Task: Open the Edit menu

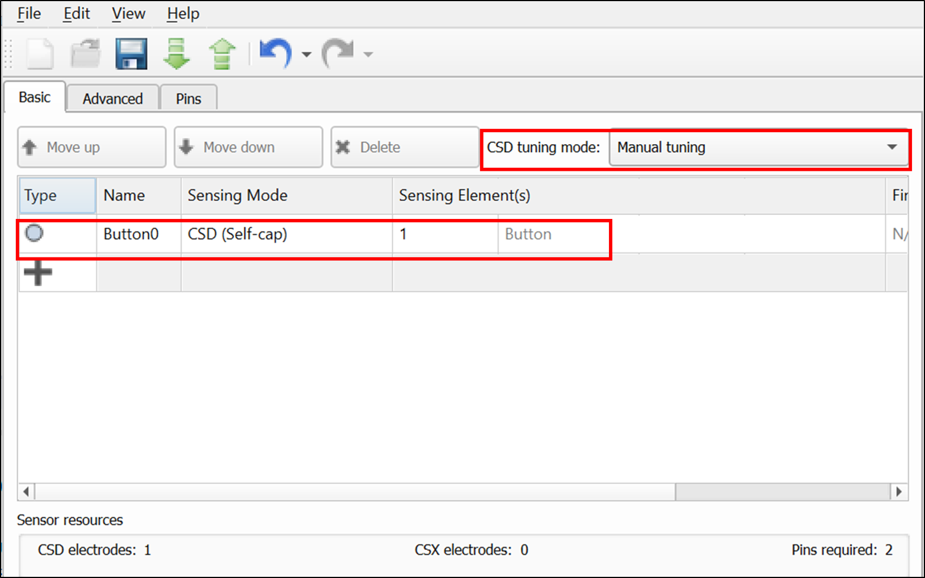Action: coord(76,14)
